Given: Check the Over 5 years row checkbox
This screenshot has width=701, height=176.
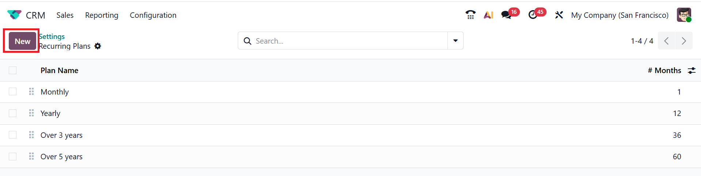Looking at the screenshot, I should (13, 157).
